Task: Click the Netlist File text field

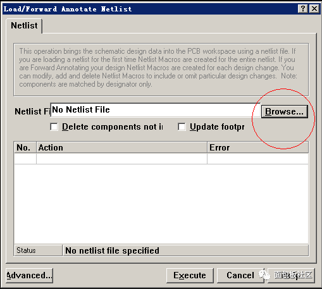Action: pos(155,110)
